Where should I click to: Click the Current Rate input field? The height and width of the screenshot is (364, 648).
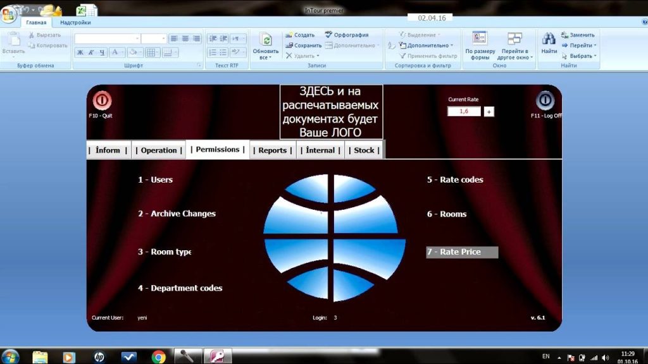464,111
